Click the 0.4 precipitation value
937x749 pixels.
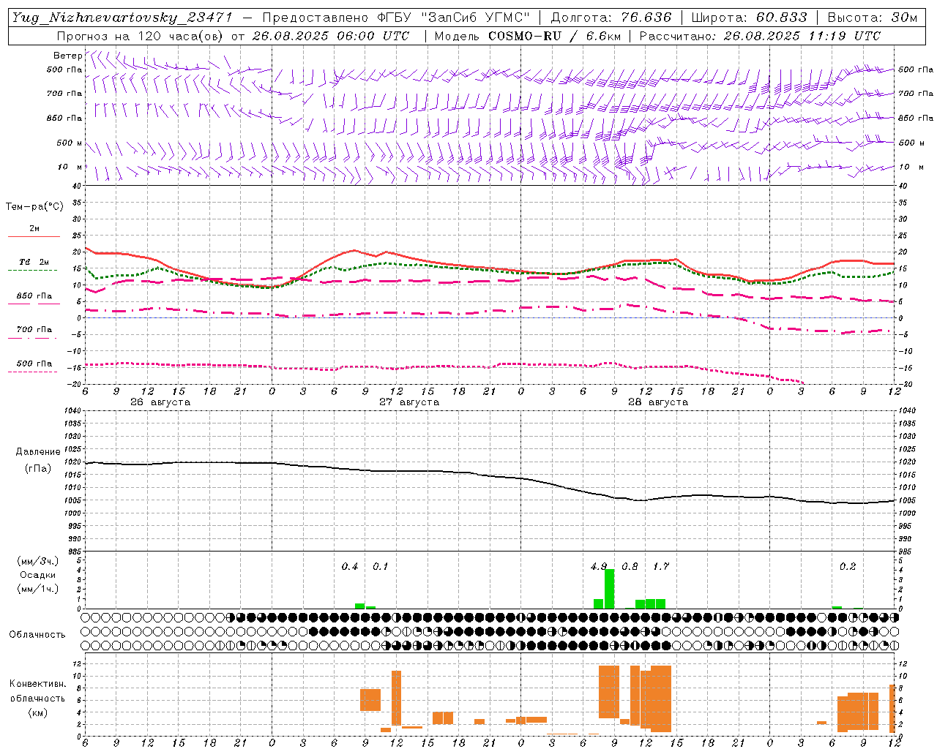350,567
